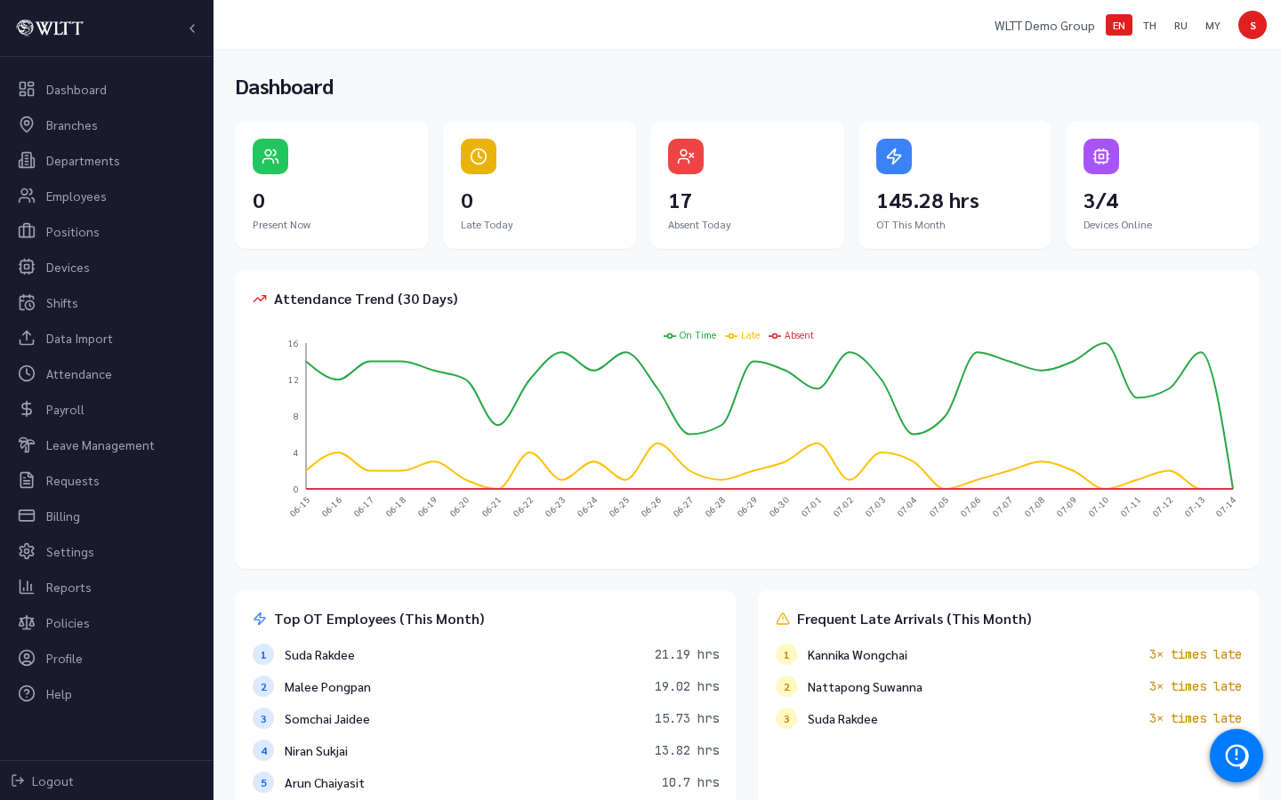The image size is (1281, 800).
Task: Click the yellow Late Today clock icon
Action: (x=479, y=156)
